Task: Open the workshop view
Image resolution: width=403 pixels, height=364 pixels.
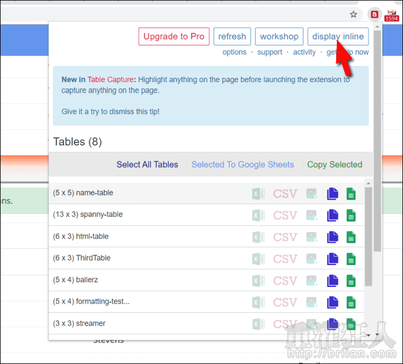Action: point(279,36)
